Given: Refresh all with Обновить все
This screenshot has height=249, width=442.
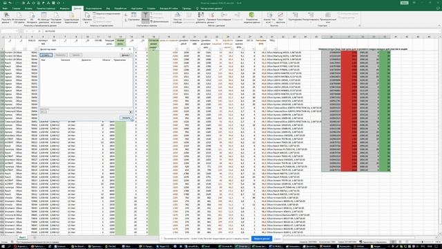Looking at the screenshot, I should (x=87, y=18).
